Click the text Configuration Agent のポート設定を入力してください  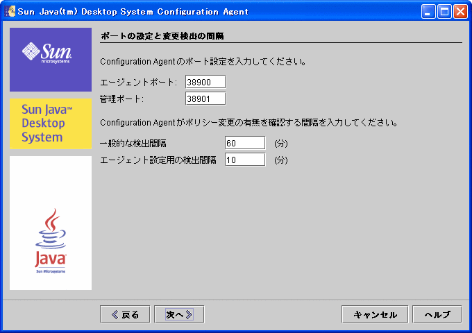pos(203,62)
